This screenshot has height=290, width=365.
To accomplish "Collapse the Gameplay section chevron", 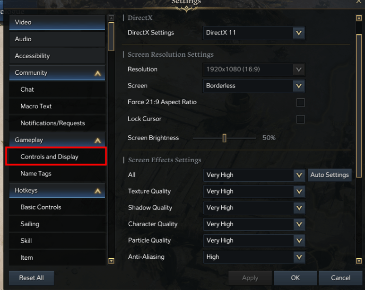I will (97, 141).
